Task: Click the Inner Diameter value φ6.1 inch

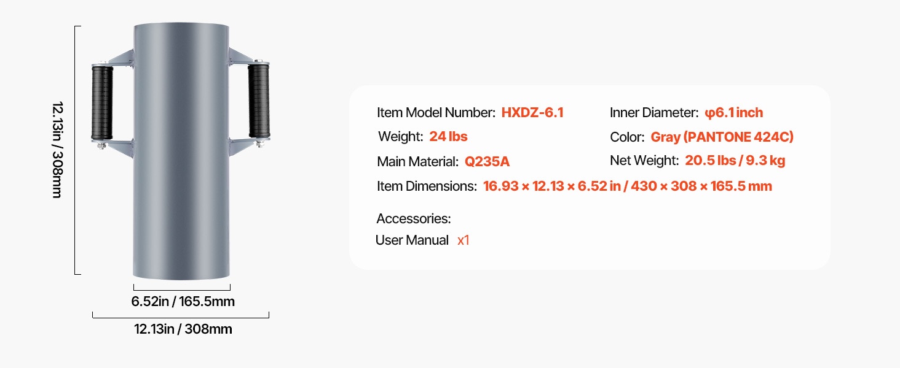Action: 733,113
